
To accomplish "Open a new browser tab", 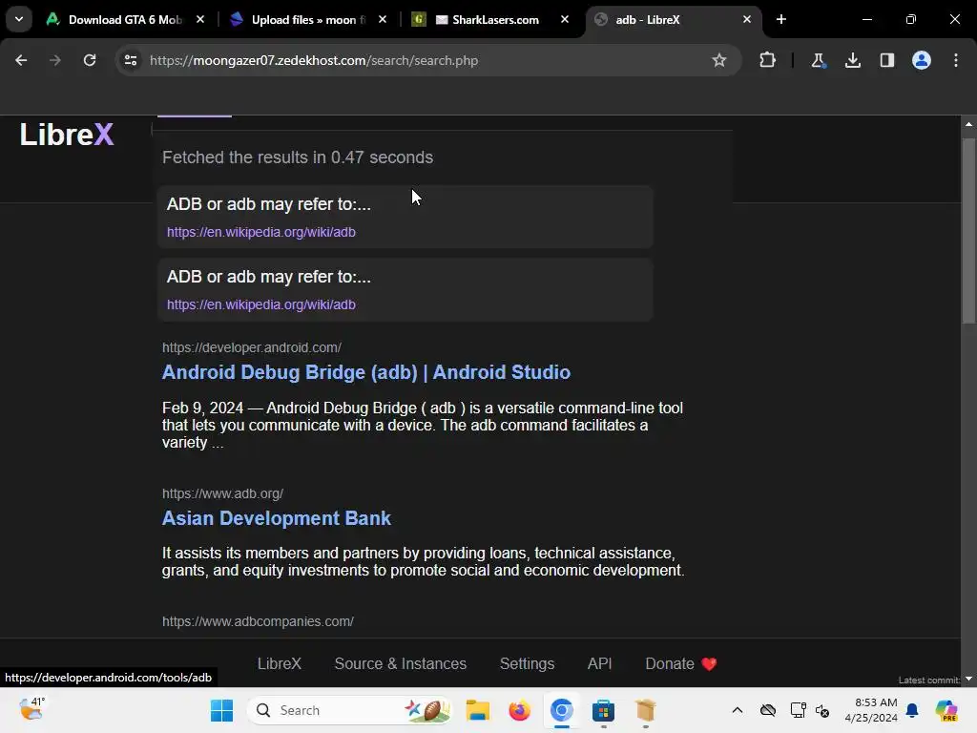I will (780, 19).
